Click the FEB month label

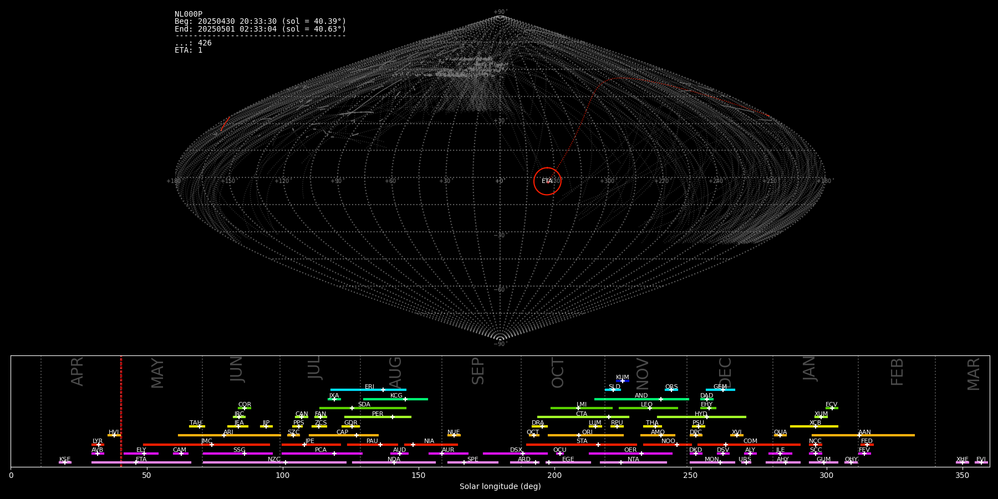(x=897, y=372)
